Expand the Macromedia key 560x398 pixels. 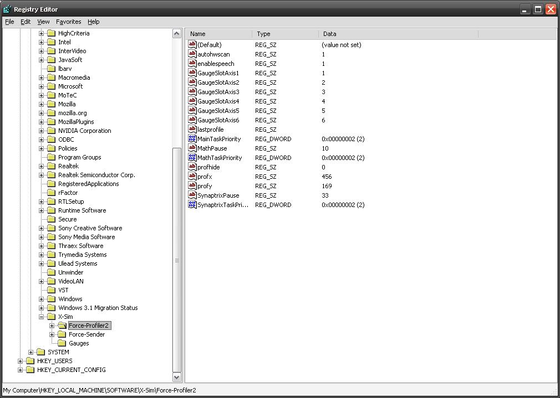42,77
